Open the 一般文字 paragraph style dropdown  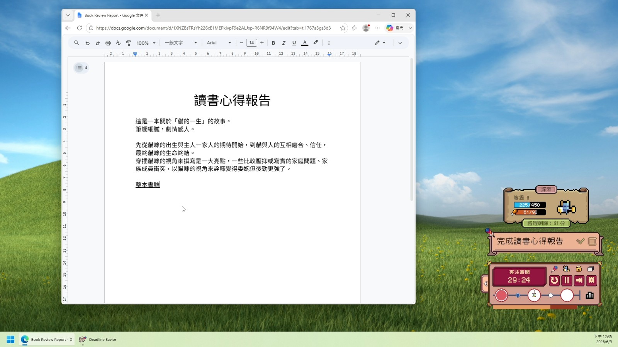(181, 43)
